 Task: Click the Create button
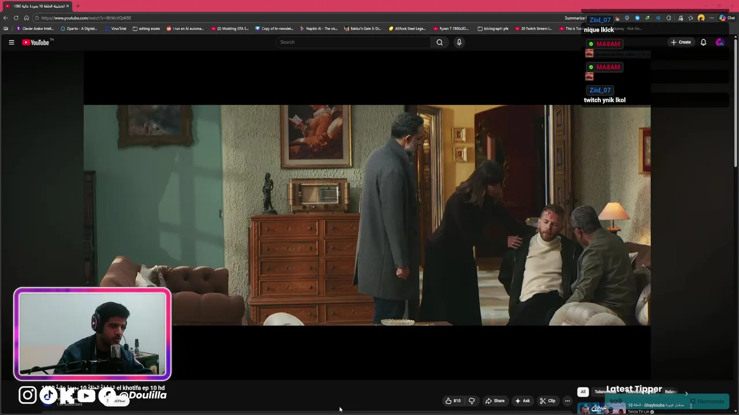click(x=681, y=42)
